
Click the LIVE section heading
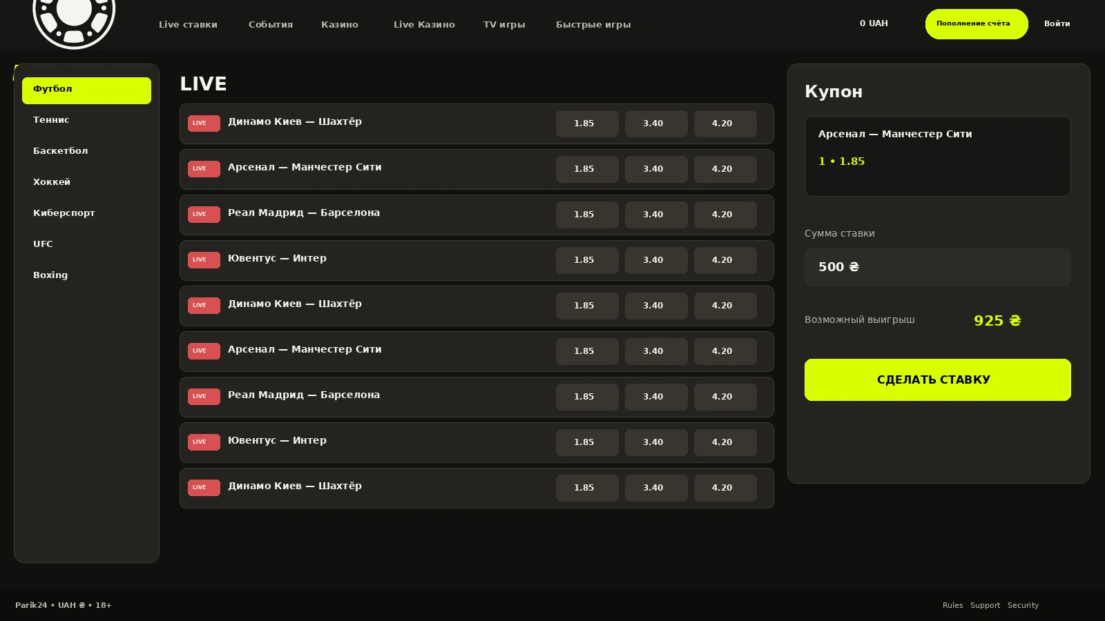tap(203, 84)
